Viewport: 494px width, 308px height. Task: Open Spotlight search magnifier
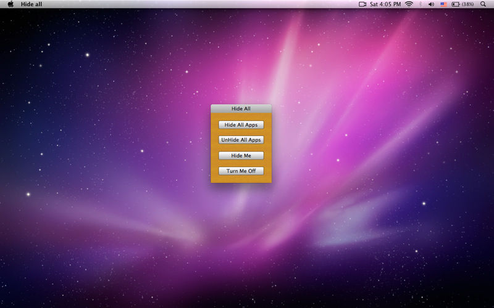(483, 4)
